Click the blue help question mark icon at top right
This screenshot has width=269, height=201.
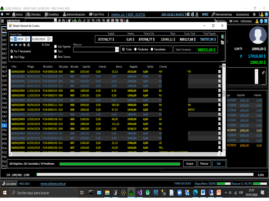coord(266,15)
